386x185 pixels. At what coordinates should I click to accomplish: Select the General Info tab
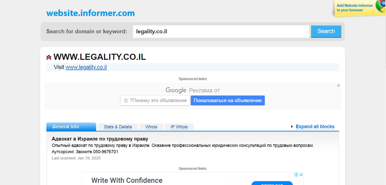71,127
